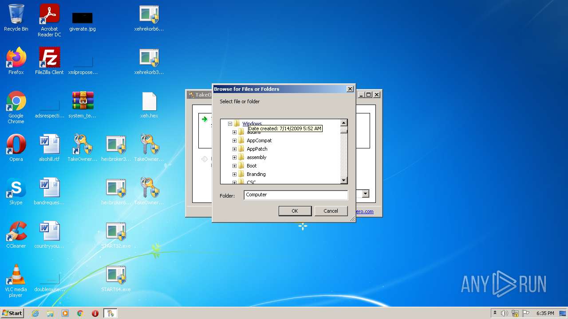The width and height of the screenshot is (568, 319).
Task: Expand the AppPatch folder
Action: [x=234, y=149]
